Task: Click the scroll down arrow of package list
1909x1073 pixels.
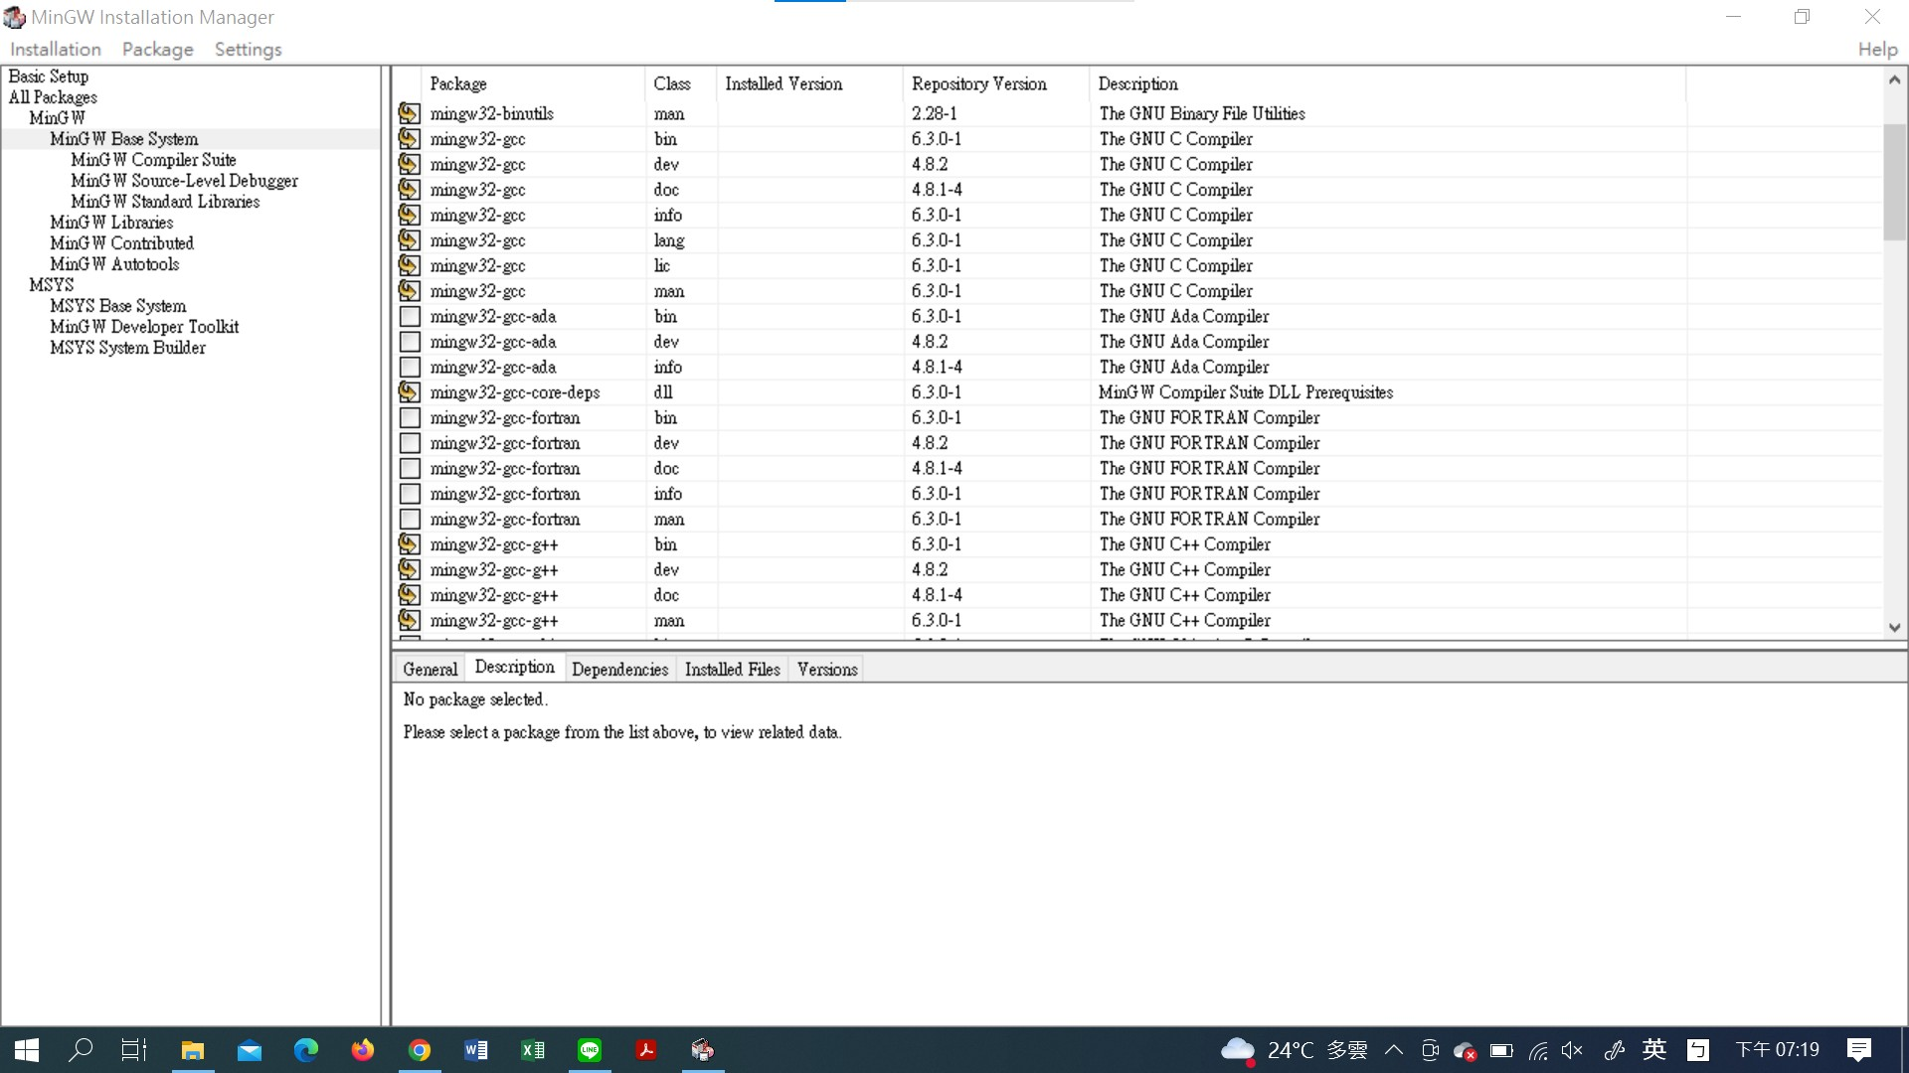Action: (1893, 627)
